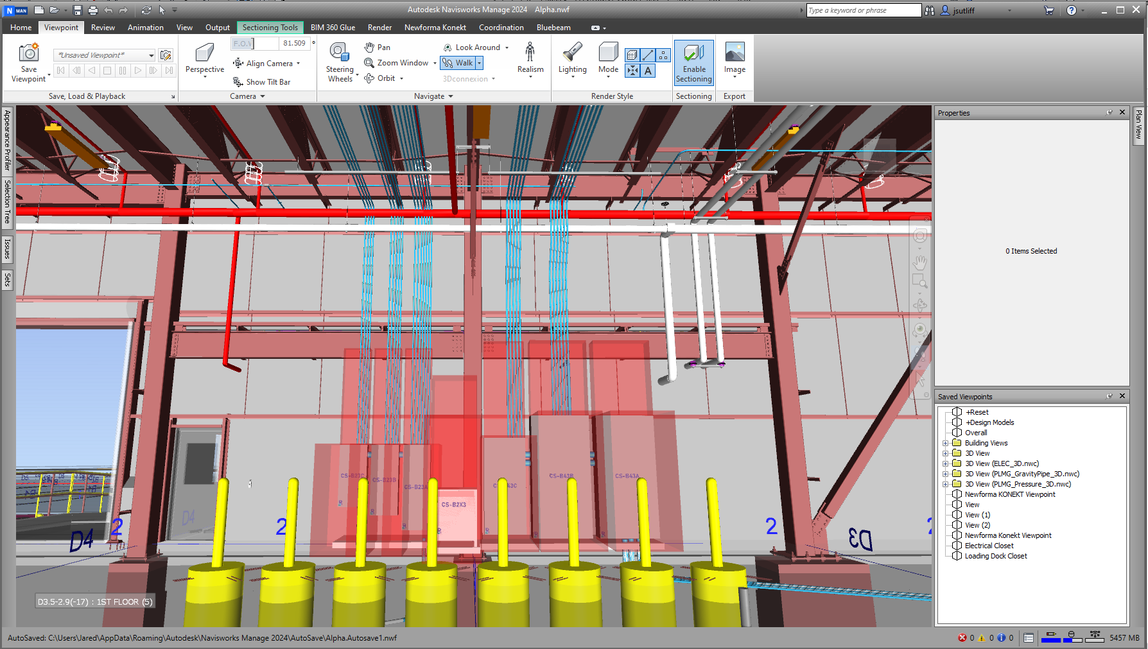Click the Align Camera icon
1148x649 pixels.
(238, 63)
